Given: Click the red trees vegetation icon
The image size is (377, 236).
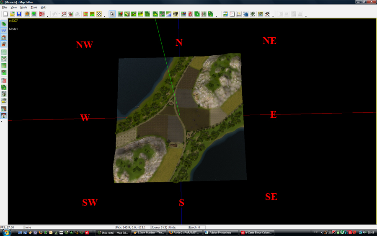Looking at the screenshot, I should (x=204, y=14).
